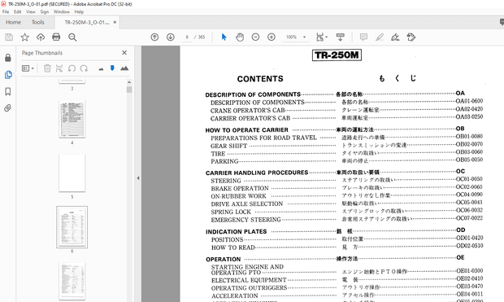The height and width of the screenshot is (302, 504).
Task: Open the Sign menu
Action: [45, 12]
